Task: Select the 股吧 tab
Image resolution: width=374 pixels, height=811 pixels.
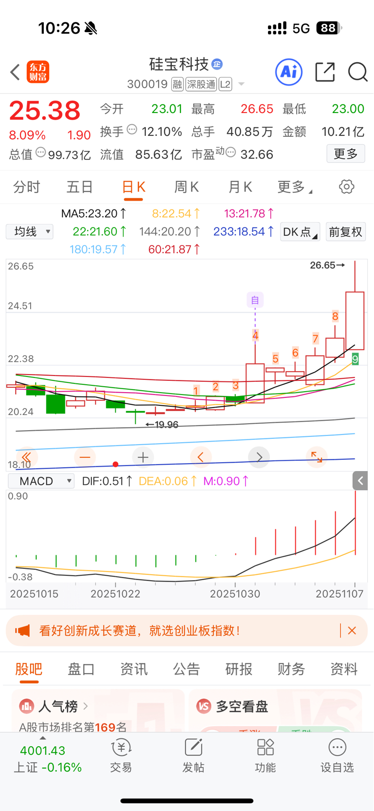Action: point(29,669)
